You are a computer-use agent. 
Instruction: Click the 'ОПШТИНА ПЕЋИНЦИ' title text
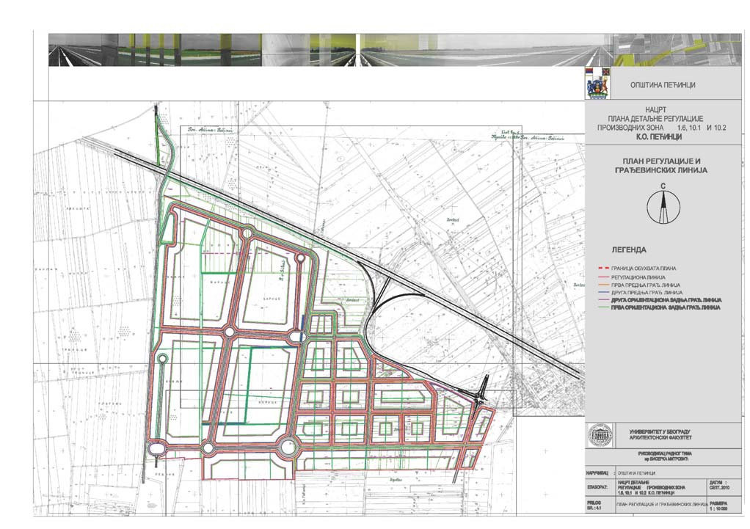pos(663,85)
